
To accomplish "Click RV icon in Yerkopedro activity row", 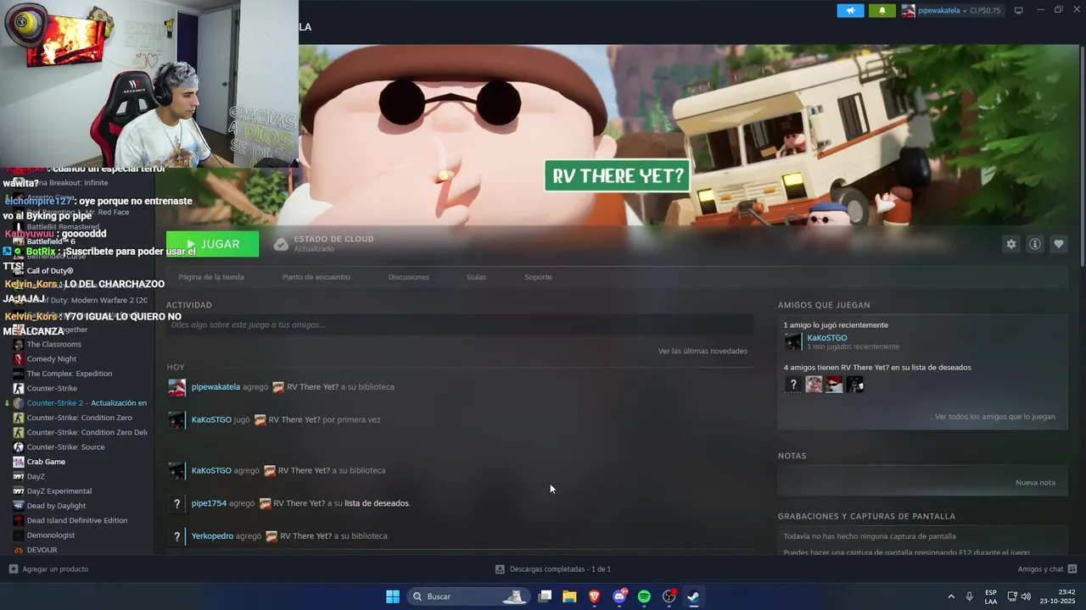I will pos(271,536).
